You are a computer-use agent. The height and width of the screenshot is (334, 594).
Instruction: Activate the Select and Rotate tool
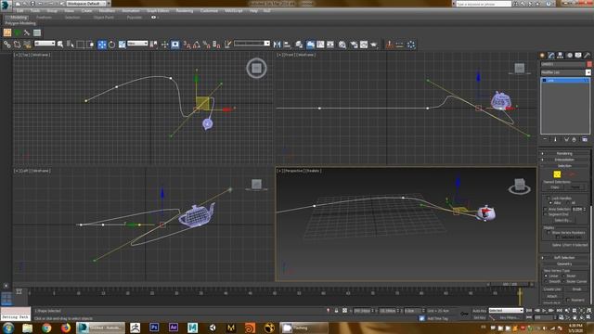click(x=111, y=45)
